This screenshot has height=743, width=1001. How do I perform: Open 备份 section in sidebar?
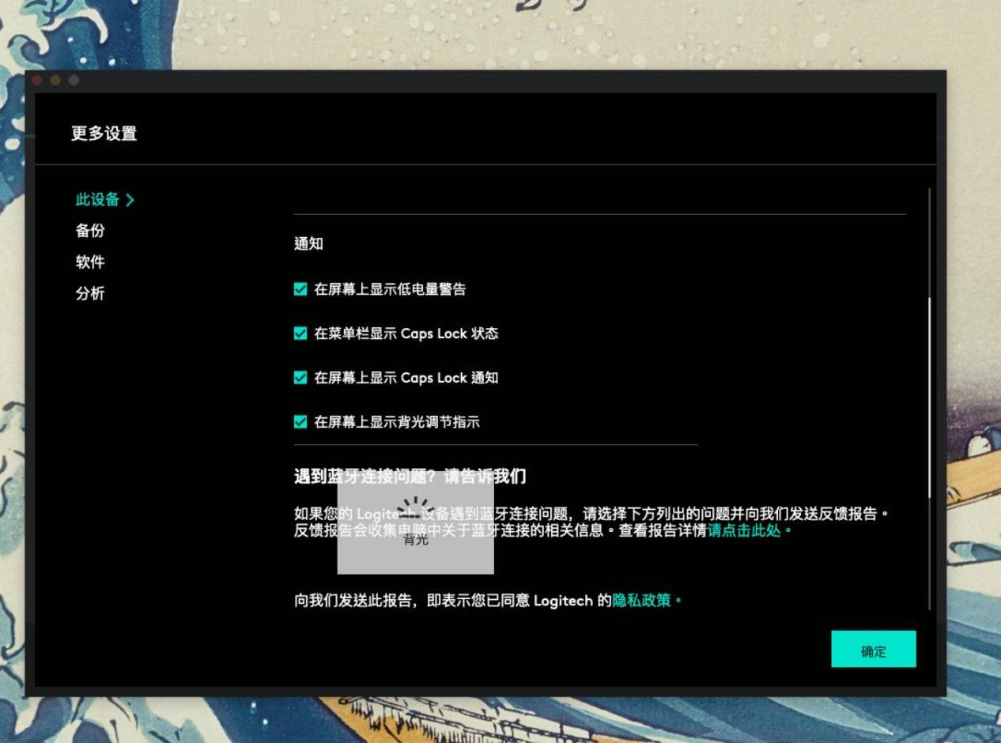coord(90,231)
